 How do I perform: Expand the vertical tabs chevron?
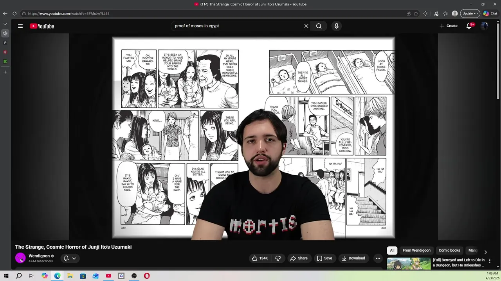5,24
